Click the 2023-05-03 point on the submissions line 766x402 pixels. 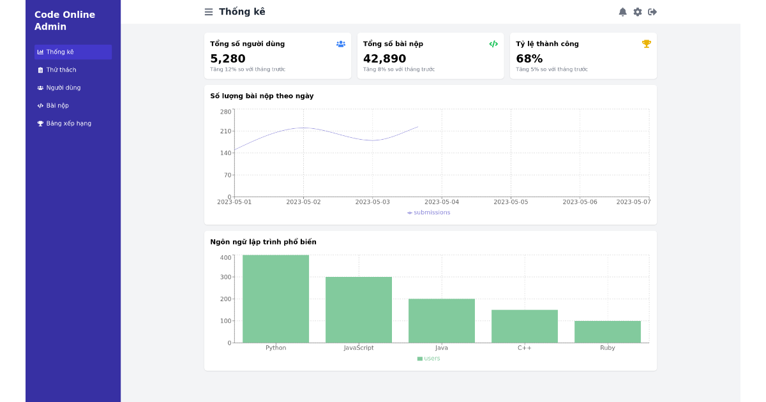click(x=372, y=140)
